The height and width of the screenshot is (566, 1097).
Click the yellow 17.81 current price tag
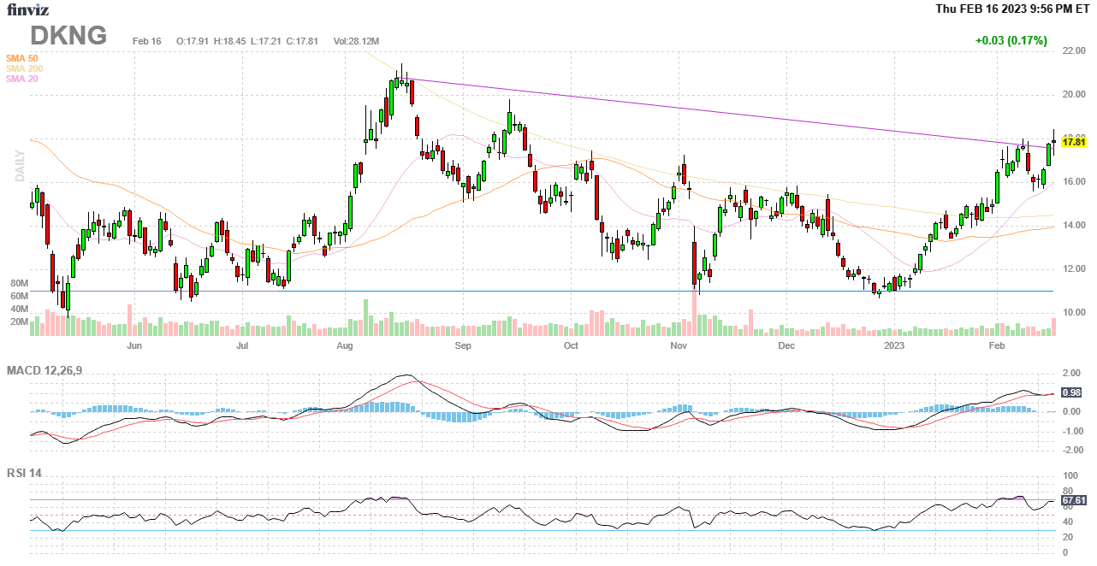pyautogui.click(x=1073, y=142)
